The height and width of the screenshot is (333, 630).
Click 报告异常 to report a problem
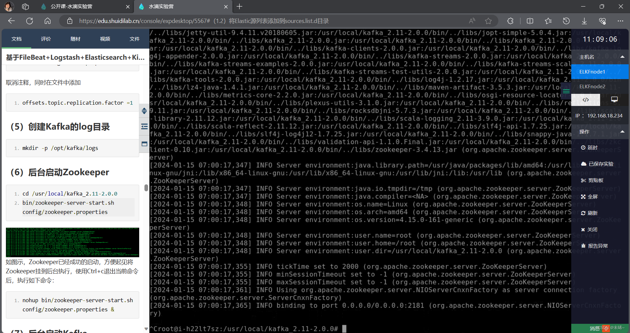point(594,246)
